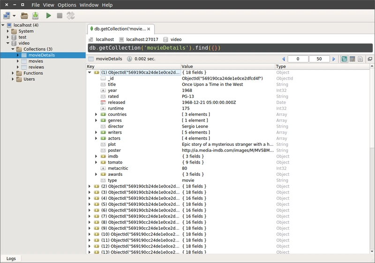Screen dimensions: 375x263
Task: Switch to tree view mode
Action: (344, 59)
